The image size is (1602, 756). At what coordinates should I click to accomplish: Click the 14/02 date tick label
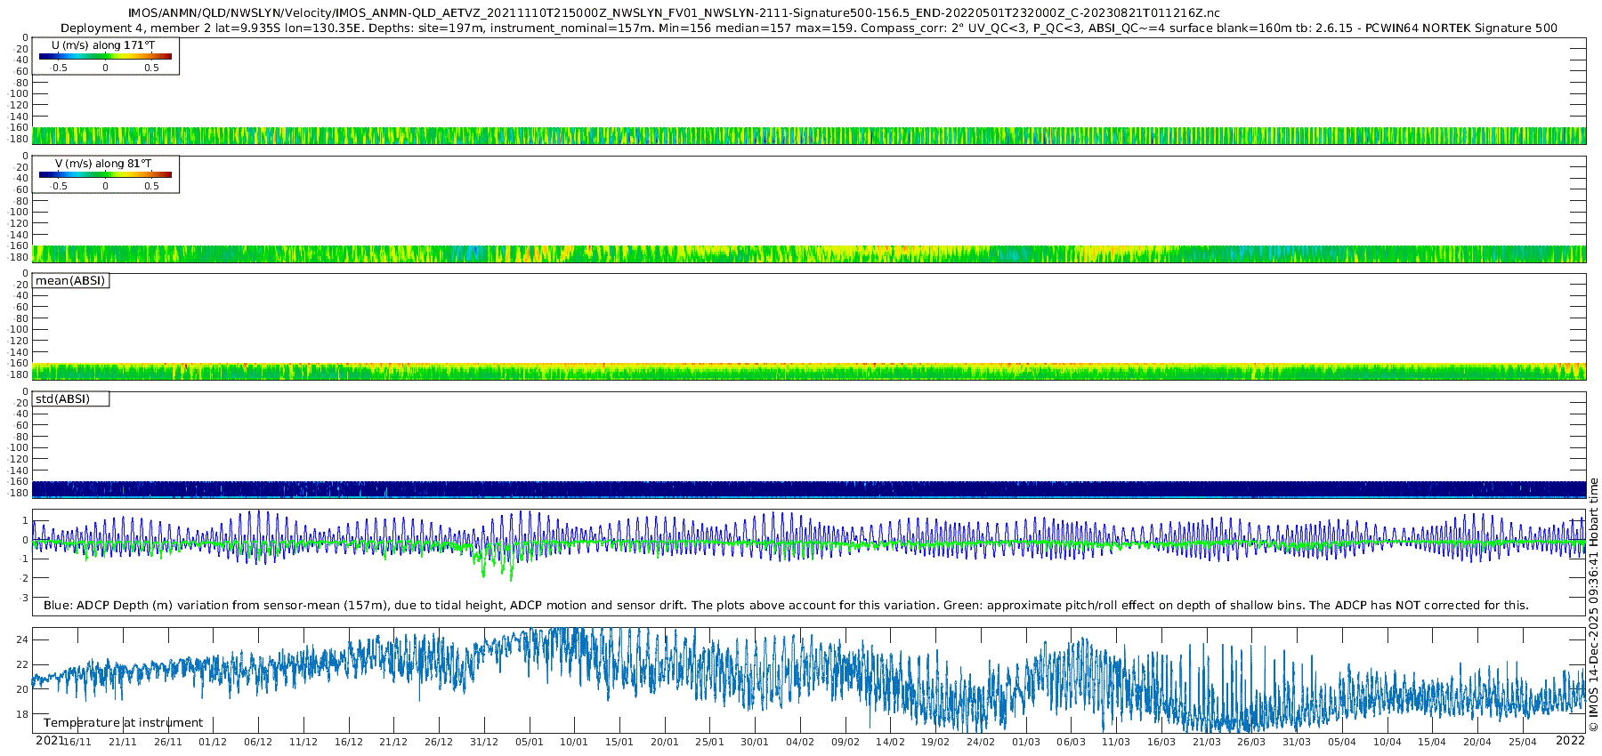click(890, 743)
